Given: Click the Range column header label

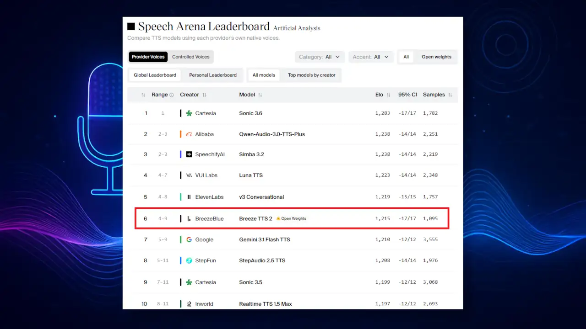Looking at the screenshot, I should pos(160,95).
